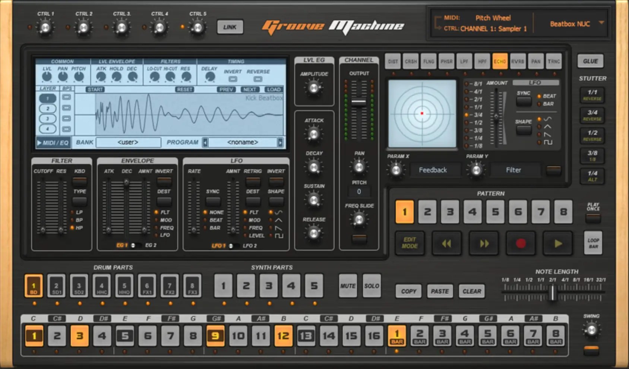Enable the DIST effect

click(x=392, y=61)
